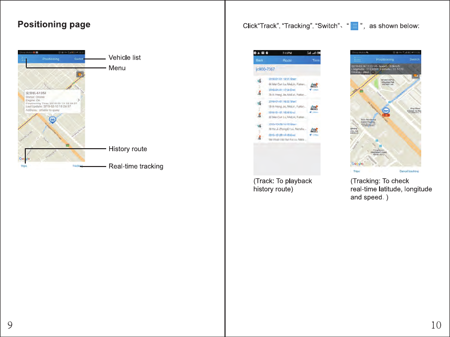This screenshot has height=337, width=450.
Task: Click the map layer icon on the left Positioning map
Action: (80, 74)
